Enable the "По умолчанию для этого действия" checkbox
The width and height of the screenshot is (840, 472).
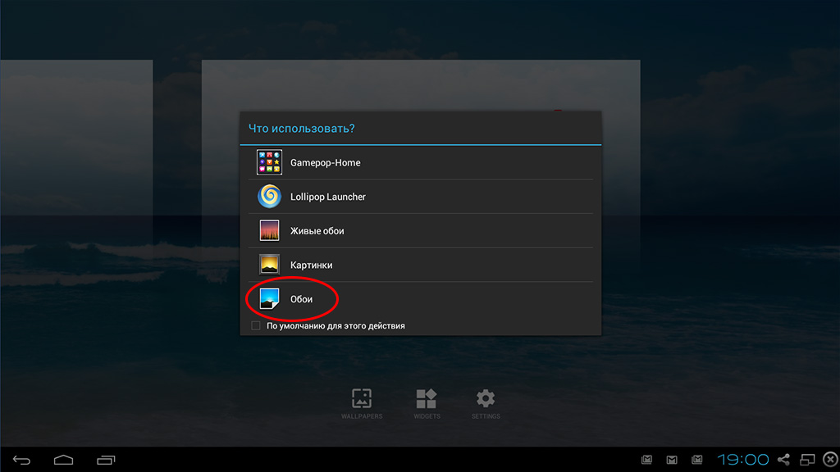click(256, 325)
